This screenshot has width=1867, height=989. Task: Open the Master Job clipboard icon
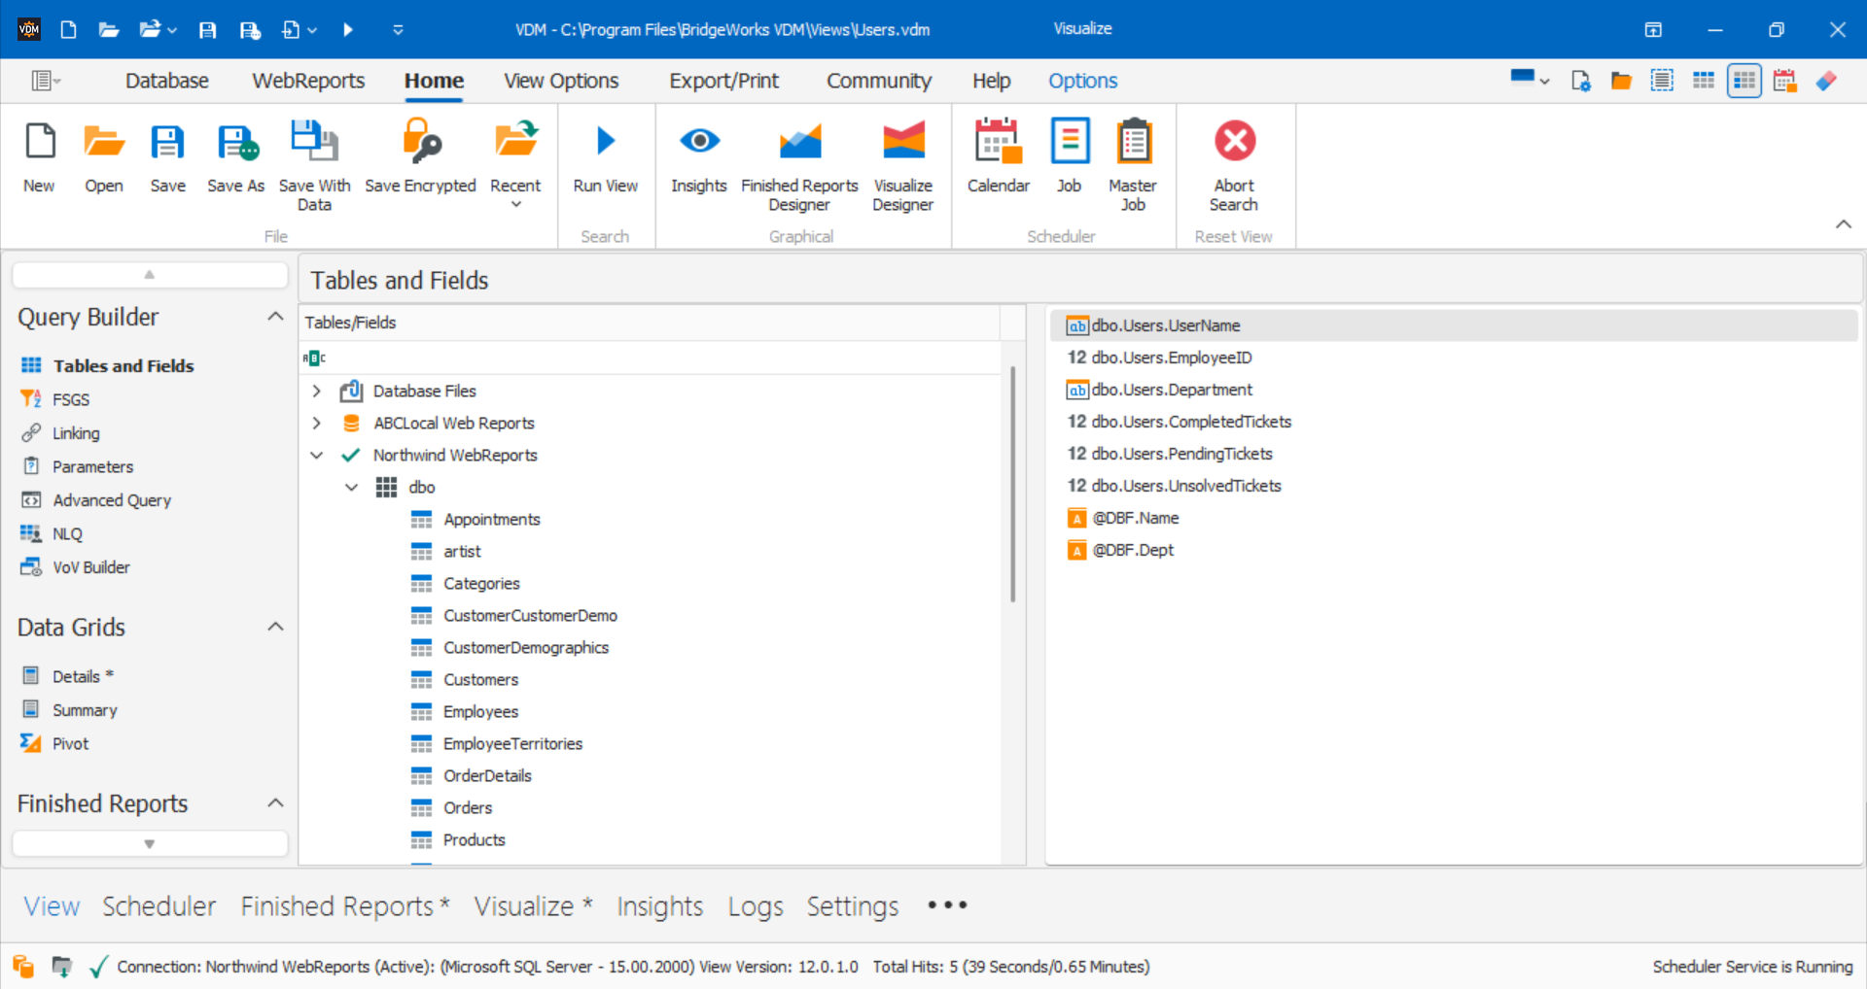(1133, 141)
